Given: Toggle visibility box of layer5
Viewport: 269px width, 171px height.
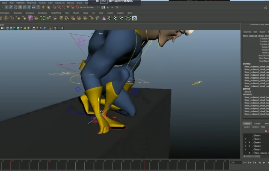Looking at the screenshot, I should (245, 136).
